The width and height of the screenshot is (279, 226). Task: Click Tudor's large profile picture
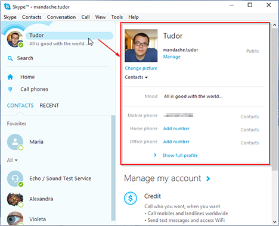pos(141,46)
